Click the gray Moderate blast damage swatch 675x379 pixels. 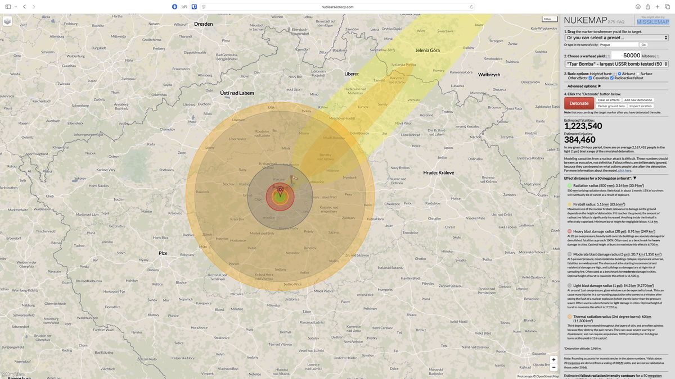569,254
